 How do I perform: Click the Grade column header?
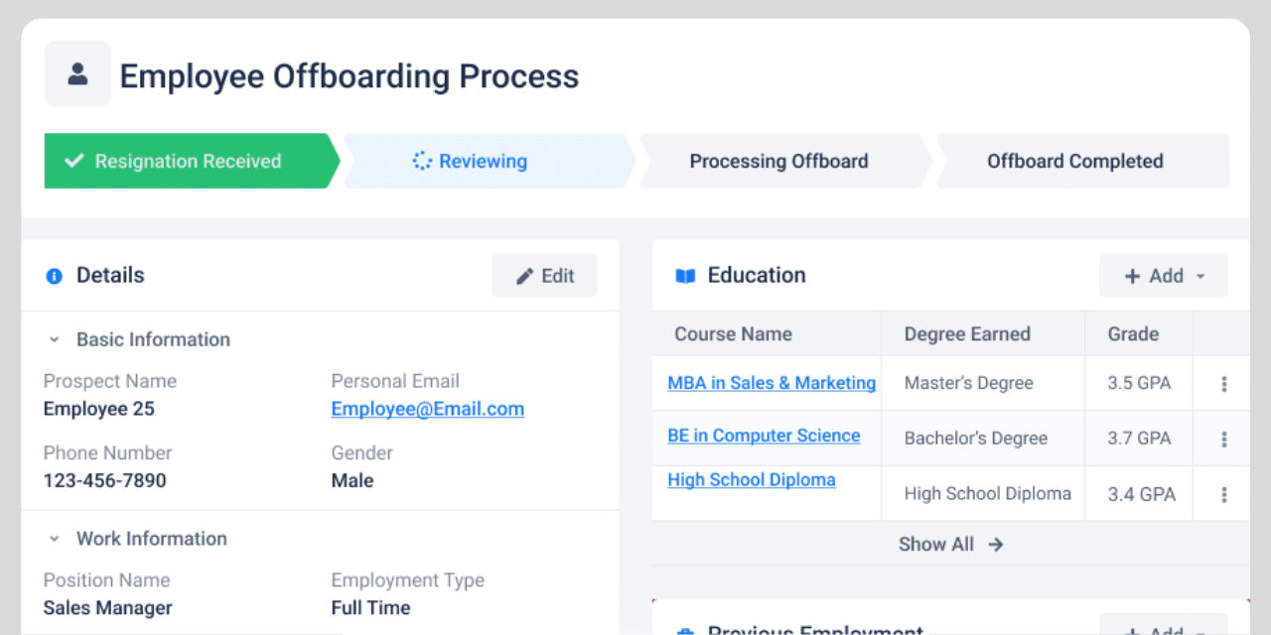click(1133, 333)
